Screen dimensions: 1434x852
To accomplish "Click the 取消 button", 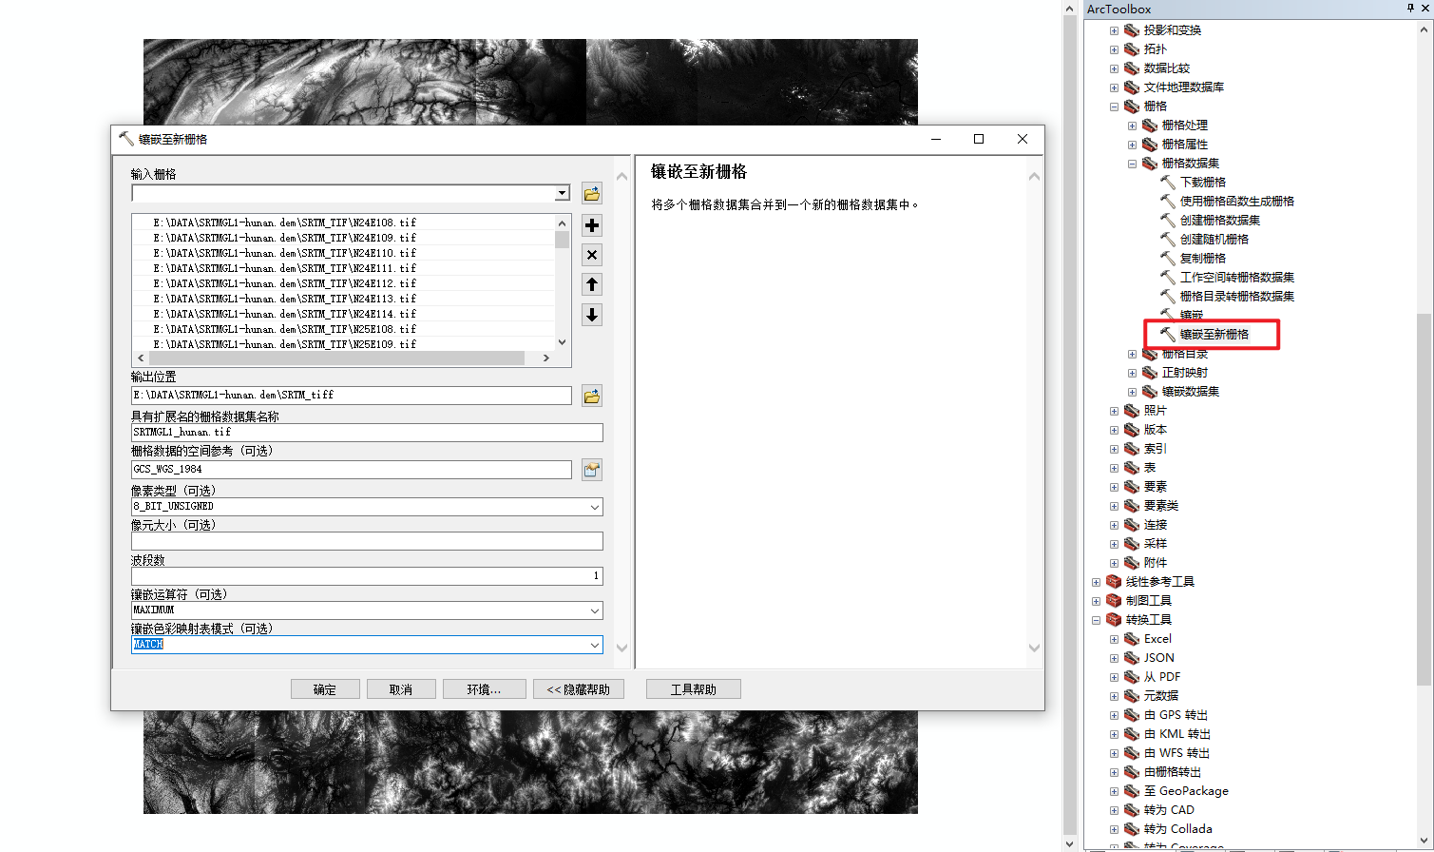I will point(401,689).
